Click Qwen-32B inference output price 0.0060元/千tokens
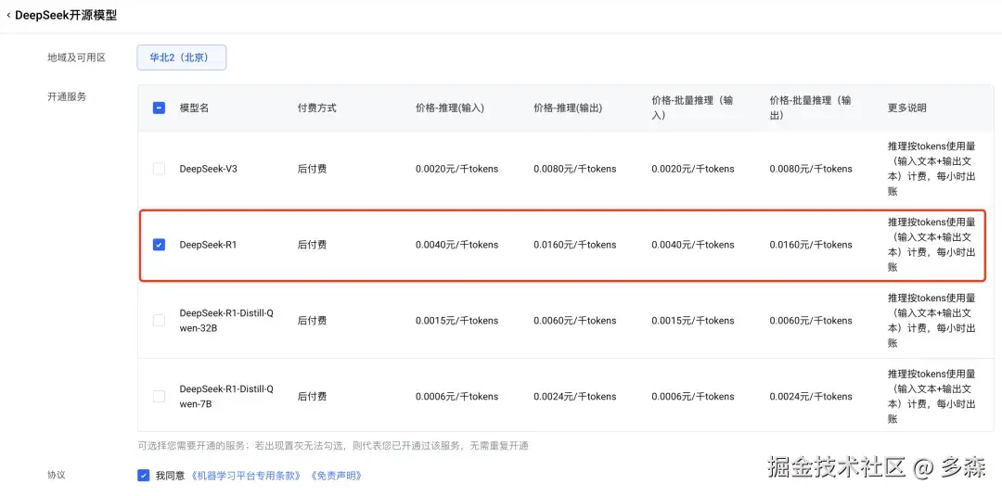This screenshot has width=1002, height=496. (x=575, y=321)
